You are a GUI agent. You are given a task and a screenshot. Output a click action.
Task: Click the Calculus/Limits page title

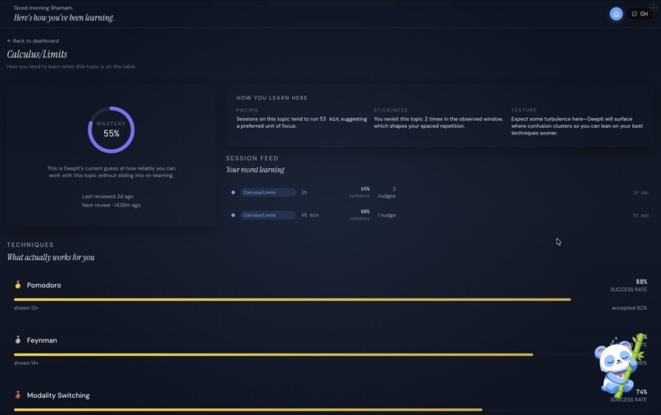click(x=37, y=54)
